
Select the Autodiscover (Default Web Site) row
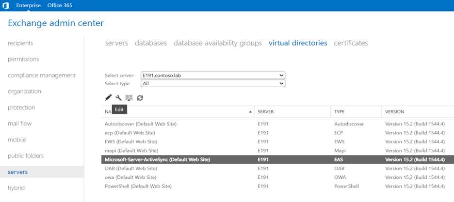click(x=277, y=124)
